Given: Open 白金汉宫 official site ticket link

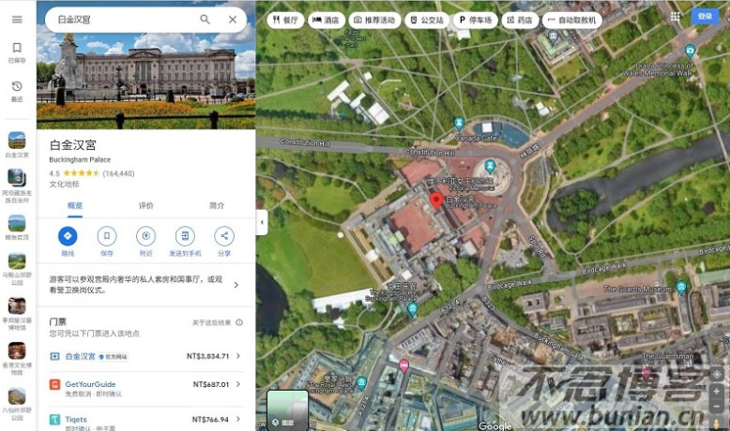Looking at the screenshot, I should 80,356.
